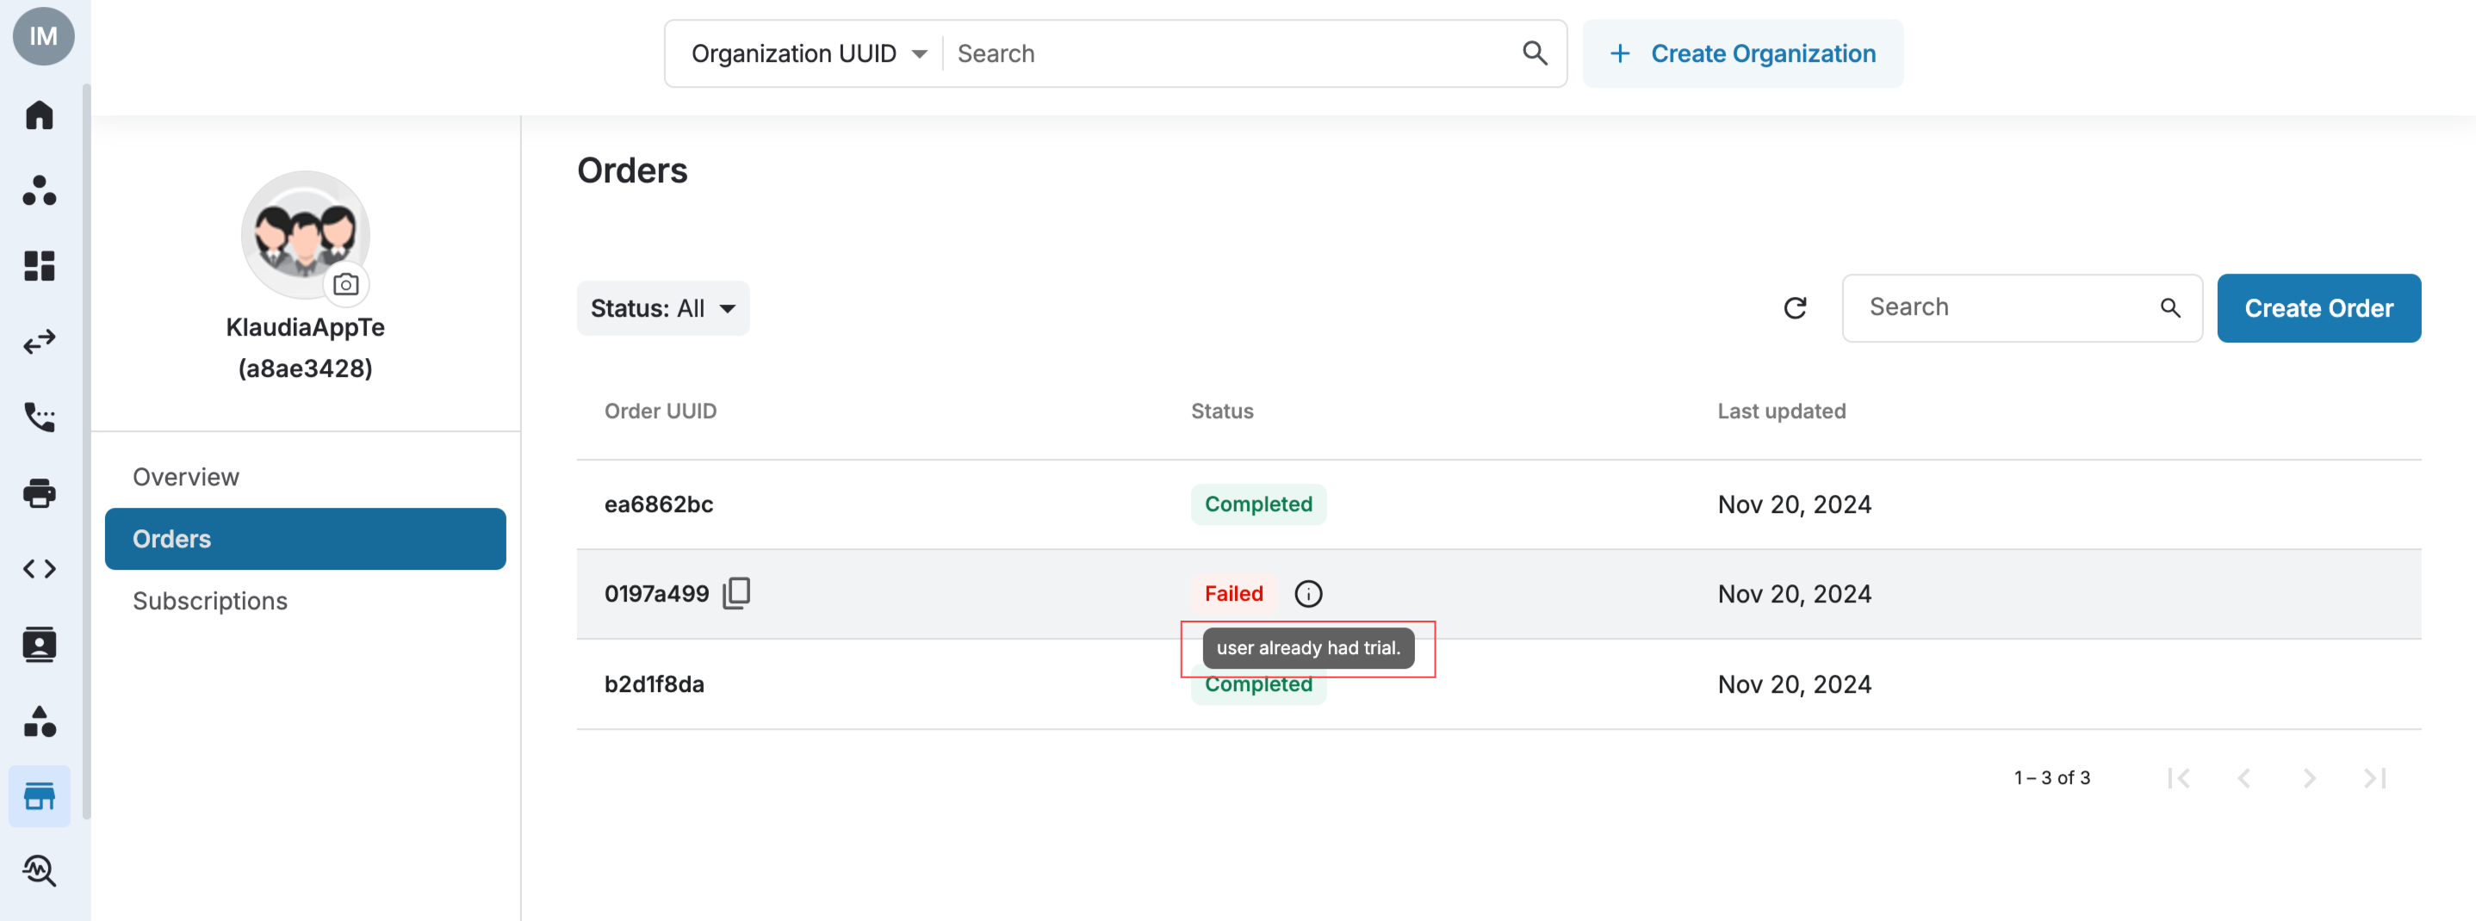
Task: Open order b2d1f8da
Action: coord(655,685)
